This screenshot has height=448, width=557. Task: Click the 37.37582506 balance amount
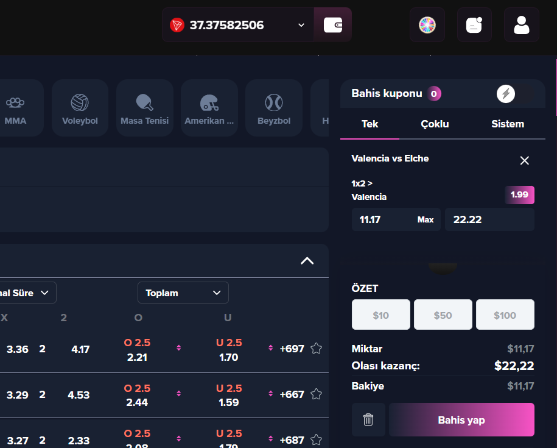coord(226,25)
